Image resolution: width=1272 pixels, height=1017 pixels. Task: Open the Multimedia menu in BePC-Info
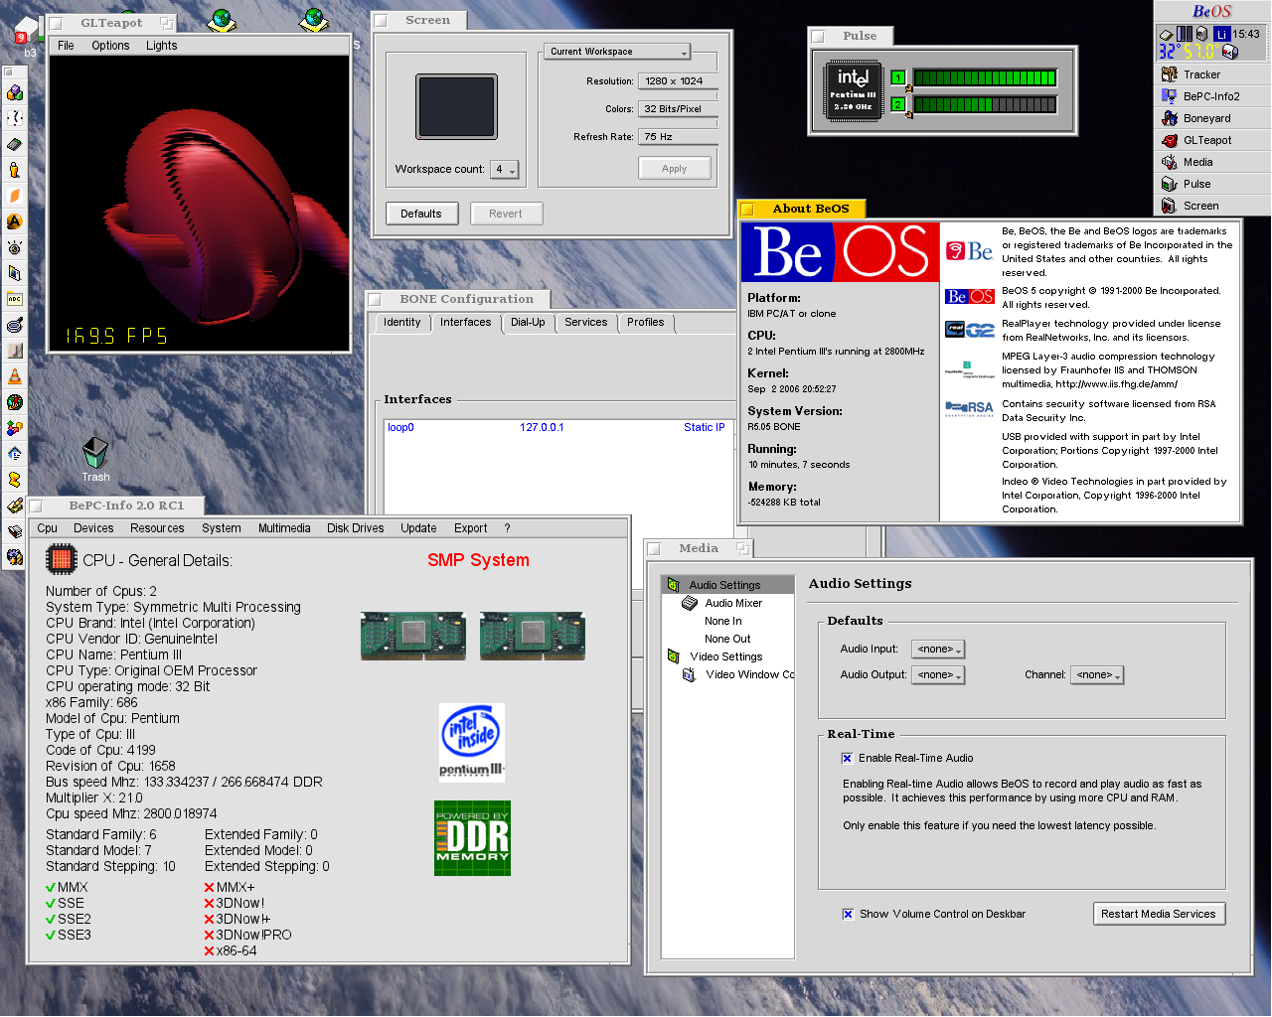pos(284,528)
